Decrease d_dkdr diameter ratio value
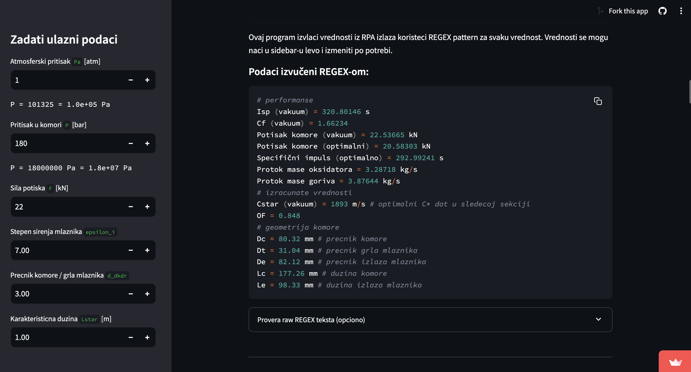This screenshot has width=691, height=372. pyautogui.click(x=131, y=294)
